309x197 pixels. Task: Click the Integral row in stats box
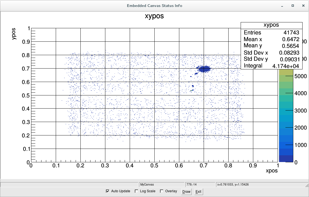pos(271,66)
